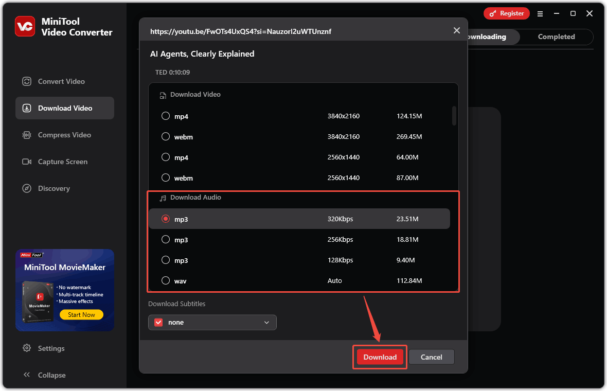
Task: Select wav Auto radio option
Action: 166,280
